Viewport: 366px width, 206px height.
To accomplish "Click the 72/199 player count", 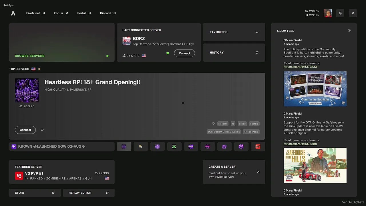I will pos(102,173).
